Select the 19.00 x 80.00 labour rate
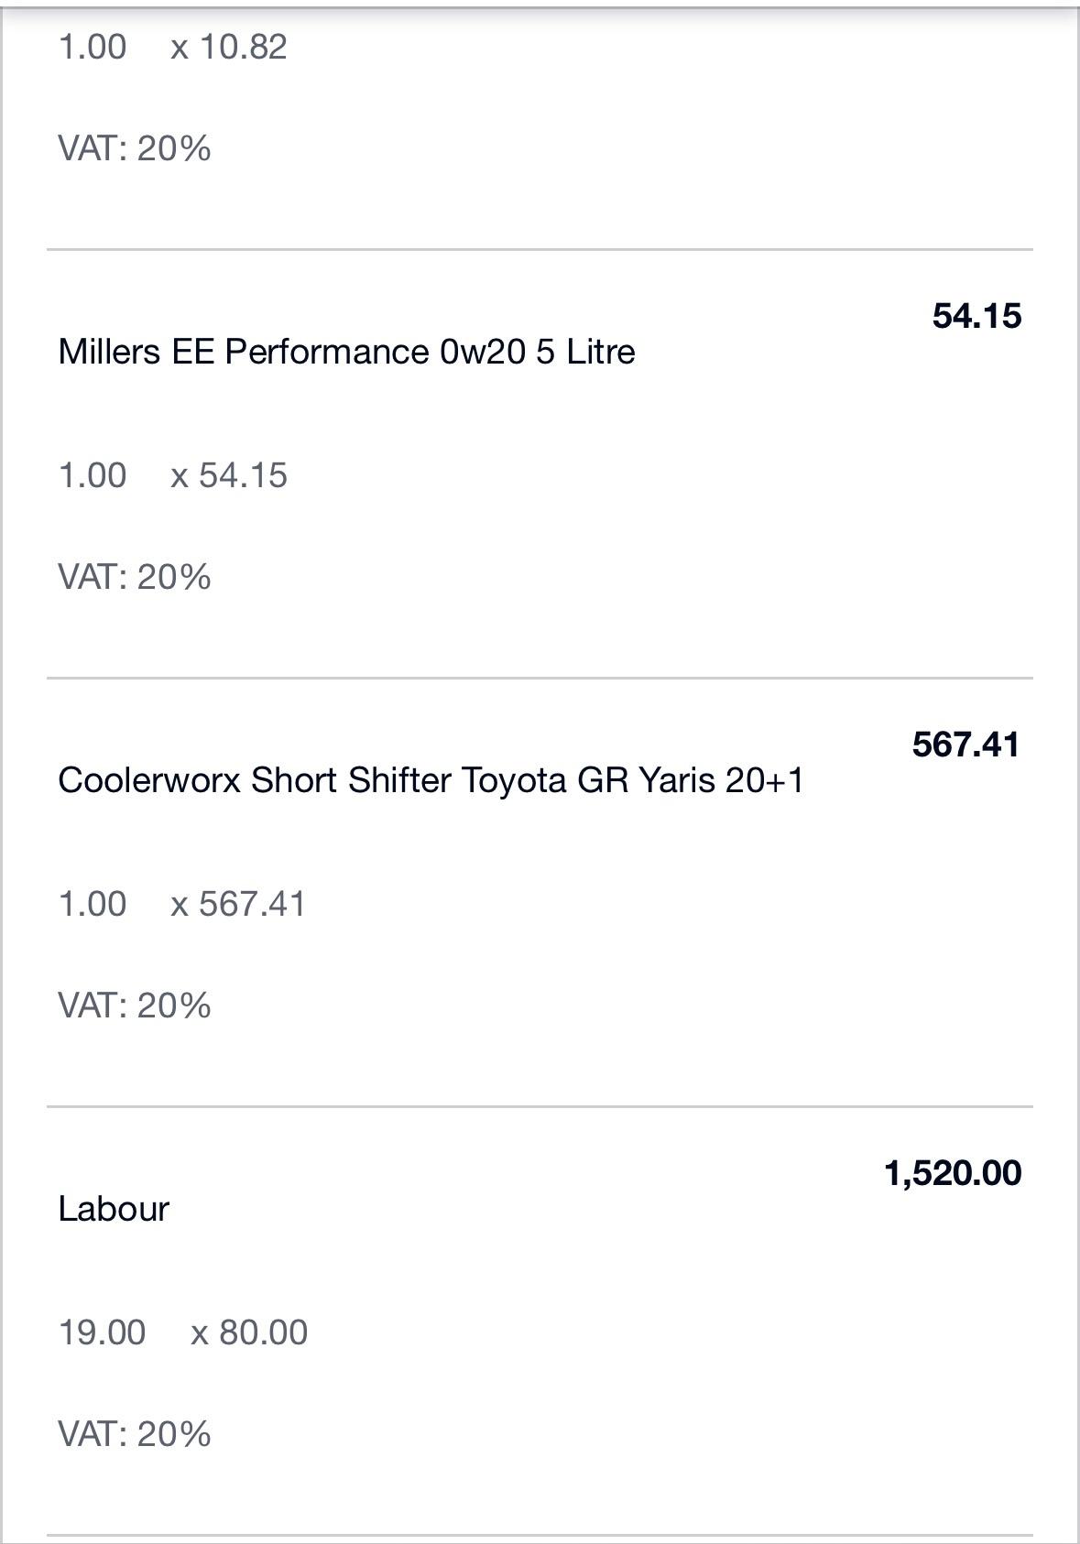Viewport: 1080px width, 1544px height. pyautogui.click(x=183, y=1332)
